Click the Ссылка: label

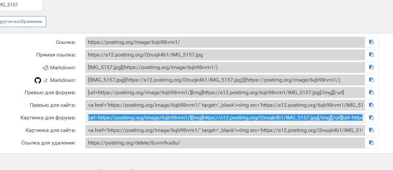tap(66, 42)
